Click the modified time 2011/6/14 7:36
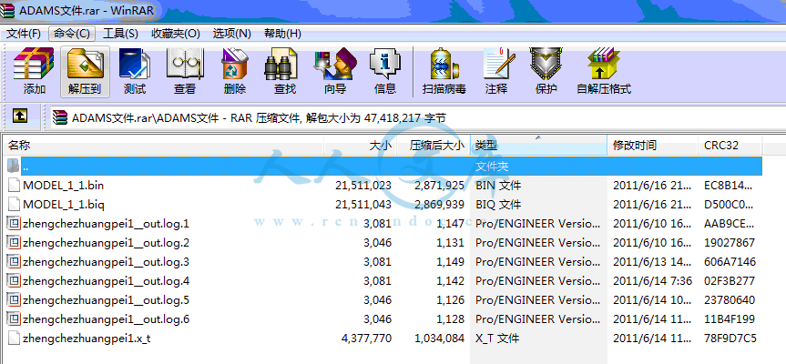The height and width of the screenshot is (364, 786). 651,280
